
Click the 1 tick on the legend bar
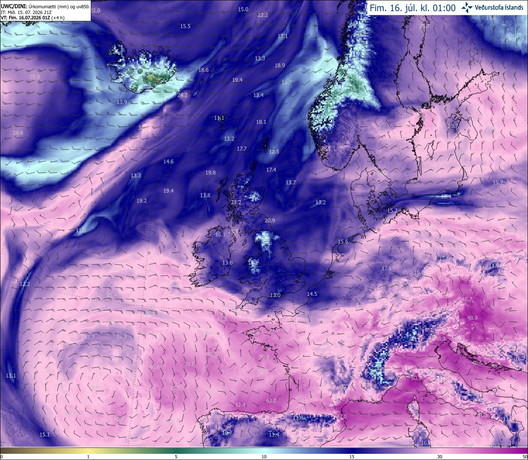coord(88,457)
